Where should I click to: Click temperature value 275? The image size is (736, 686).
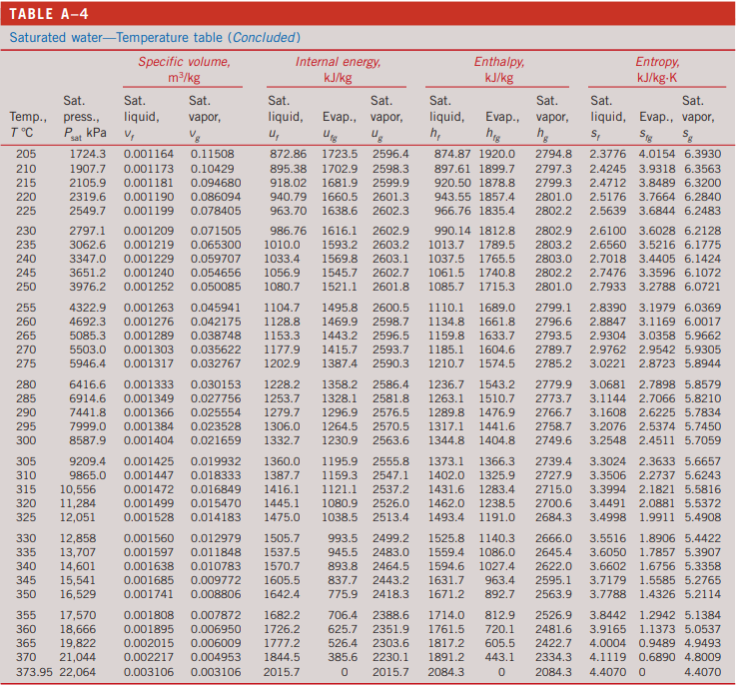(x=26, y=363)
